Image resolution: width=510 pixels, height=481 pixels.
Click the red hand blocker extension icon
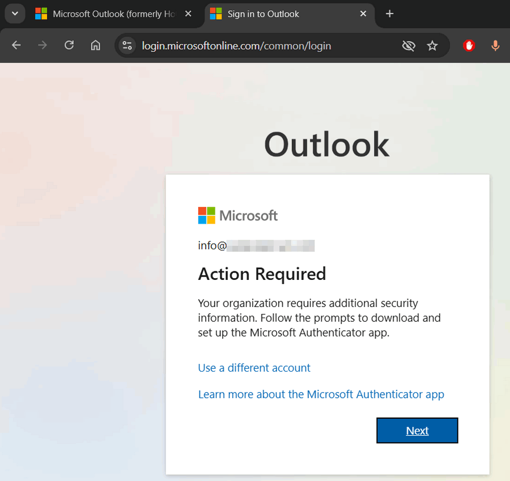click(469, 45)
